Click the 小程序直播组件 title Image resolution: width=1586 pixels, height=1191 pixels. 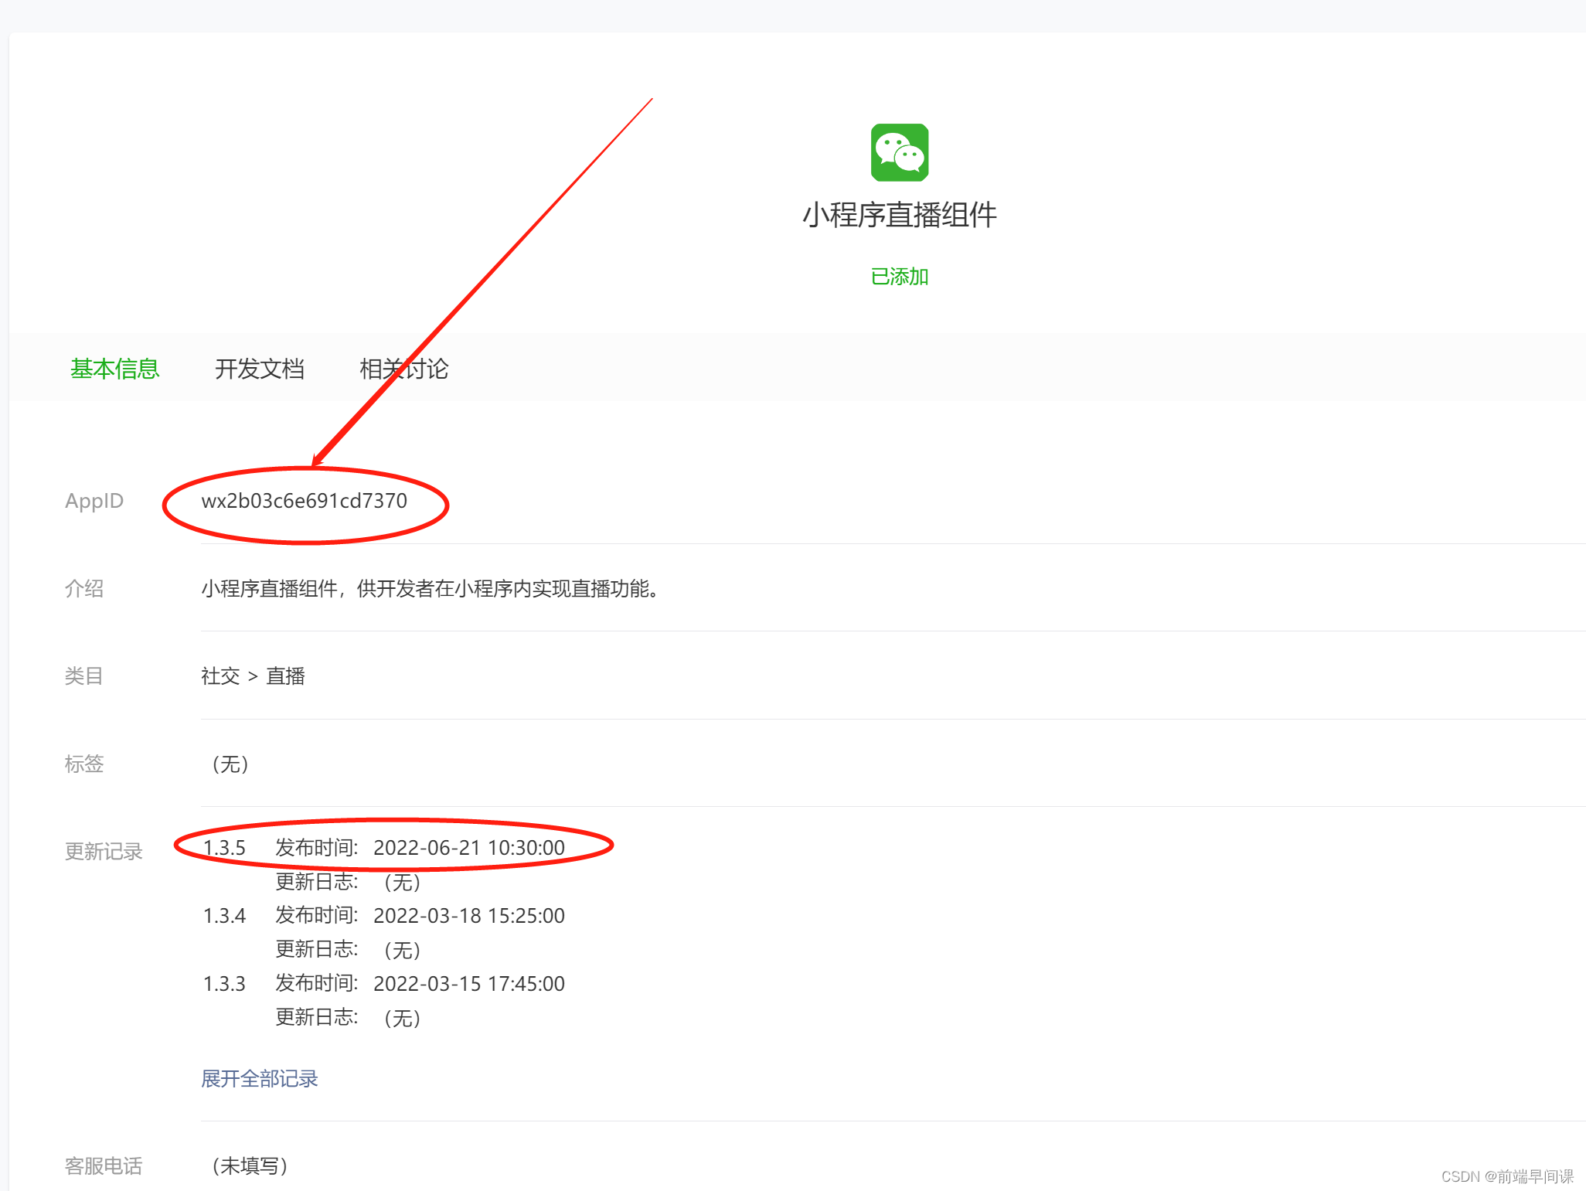point(899,215)
